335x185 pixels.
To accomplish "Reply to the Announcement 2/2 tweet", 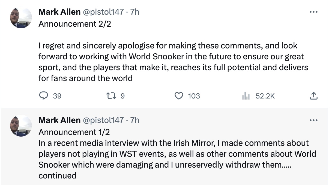I will click(x=44, y=96).
